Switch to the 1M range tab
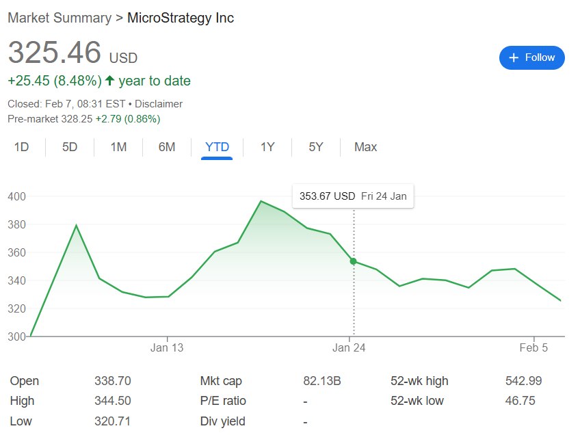 pyautogui.click(x=118, y=147)
